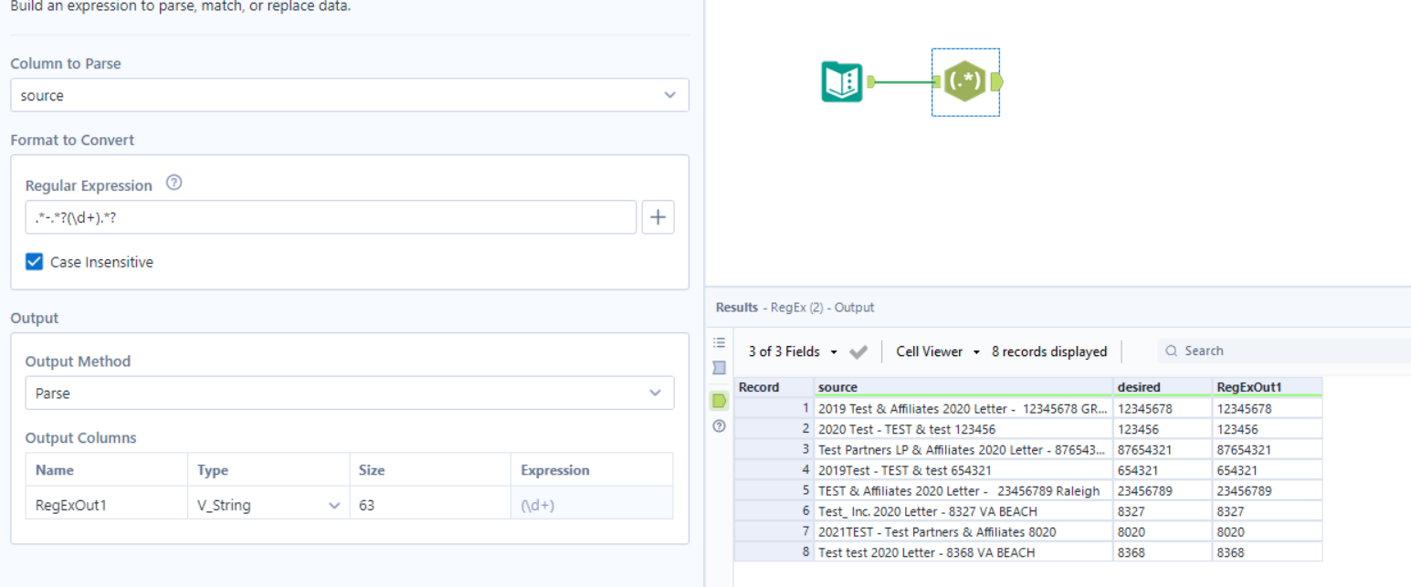Click the help icon in results sidebar

point(719,425)
